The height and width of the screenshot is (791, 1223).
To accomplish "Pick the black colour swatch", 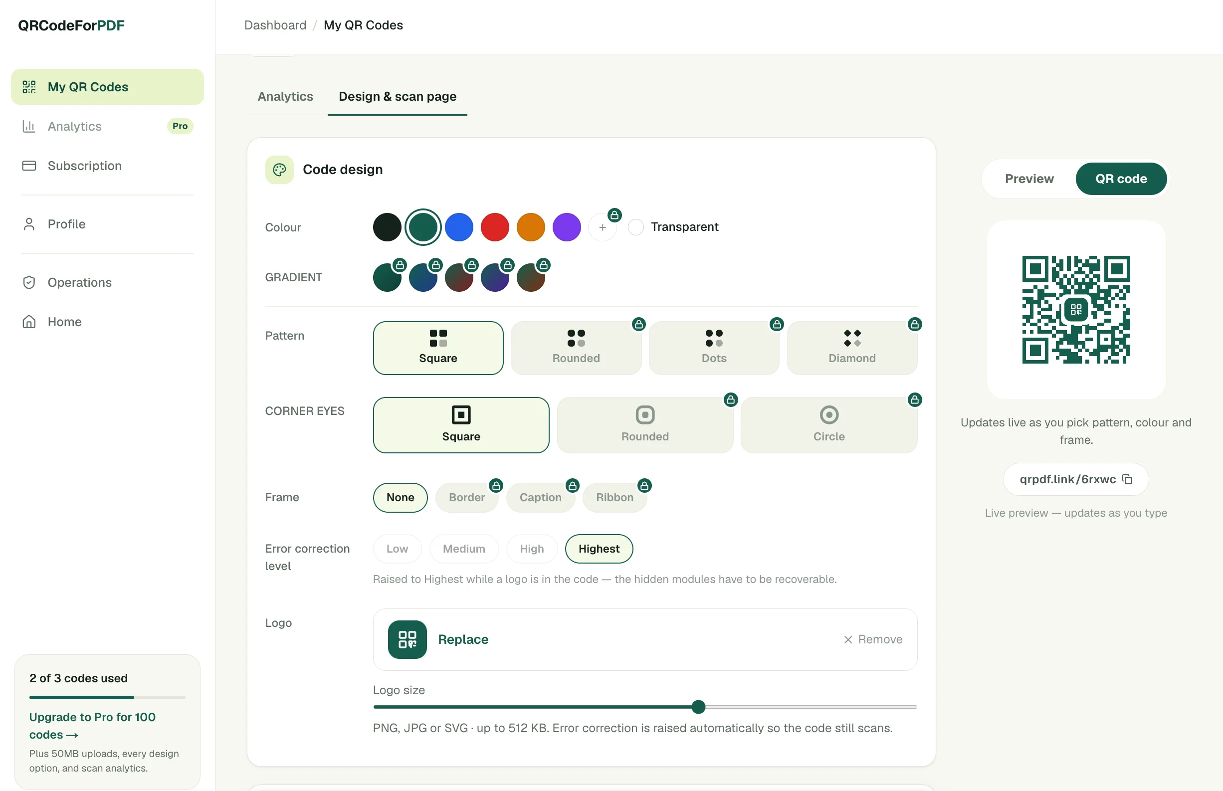I will (x=387, y=227).
